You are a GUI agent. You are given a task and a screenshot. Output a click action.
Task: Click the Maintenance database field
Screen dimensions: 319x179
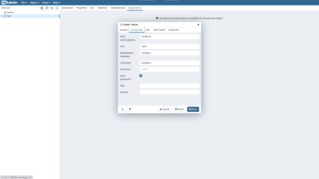pos(169,53)
